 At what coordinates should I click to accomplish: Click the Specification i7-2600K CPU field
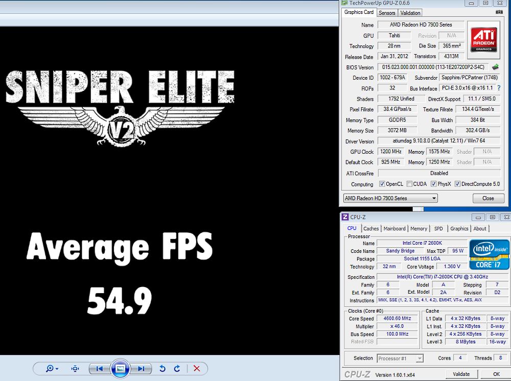click(443, 277)
